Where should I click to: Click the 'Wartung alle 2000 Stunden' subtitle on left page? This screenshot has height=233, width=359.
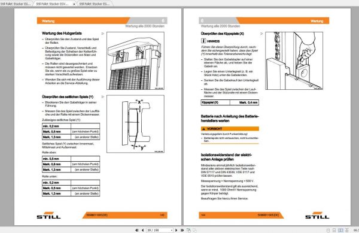145,26
